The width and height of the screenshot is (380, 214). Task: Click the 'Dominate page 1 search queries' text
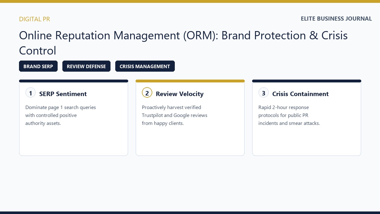[x=60, y=107]
